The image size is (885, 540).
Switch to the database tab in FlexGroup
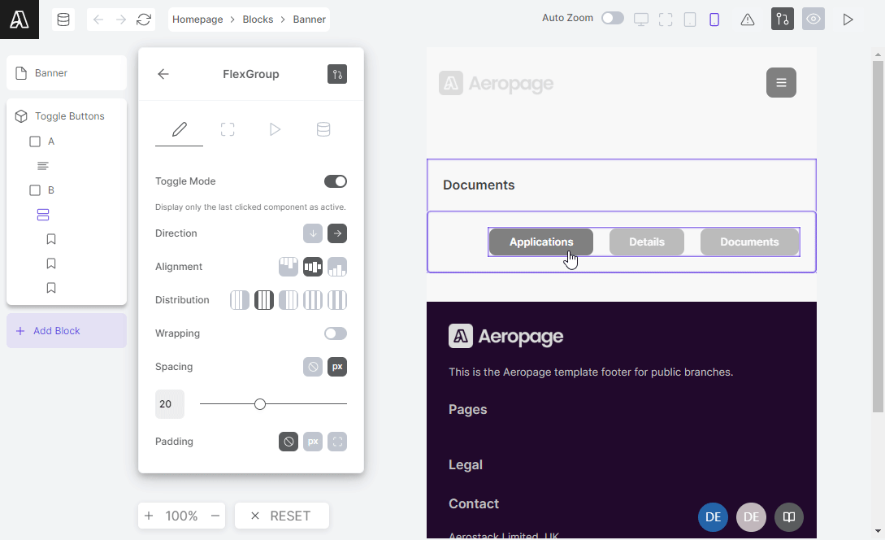tap(323, 129)
